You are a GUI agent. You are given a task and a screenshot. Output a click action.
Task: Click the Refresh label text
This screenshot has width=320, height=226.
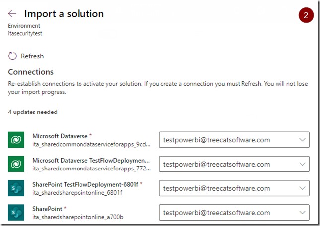(32, 56)
